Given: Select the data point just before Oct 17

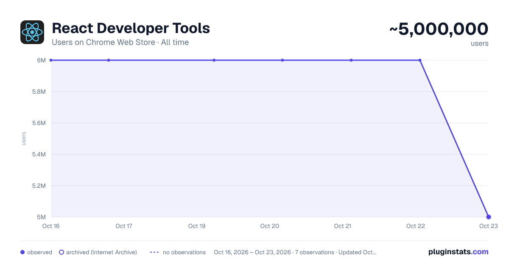Looking at the screenshot, I should [109, 60].
